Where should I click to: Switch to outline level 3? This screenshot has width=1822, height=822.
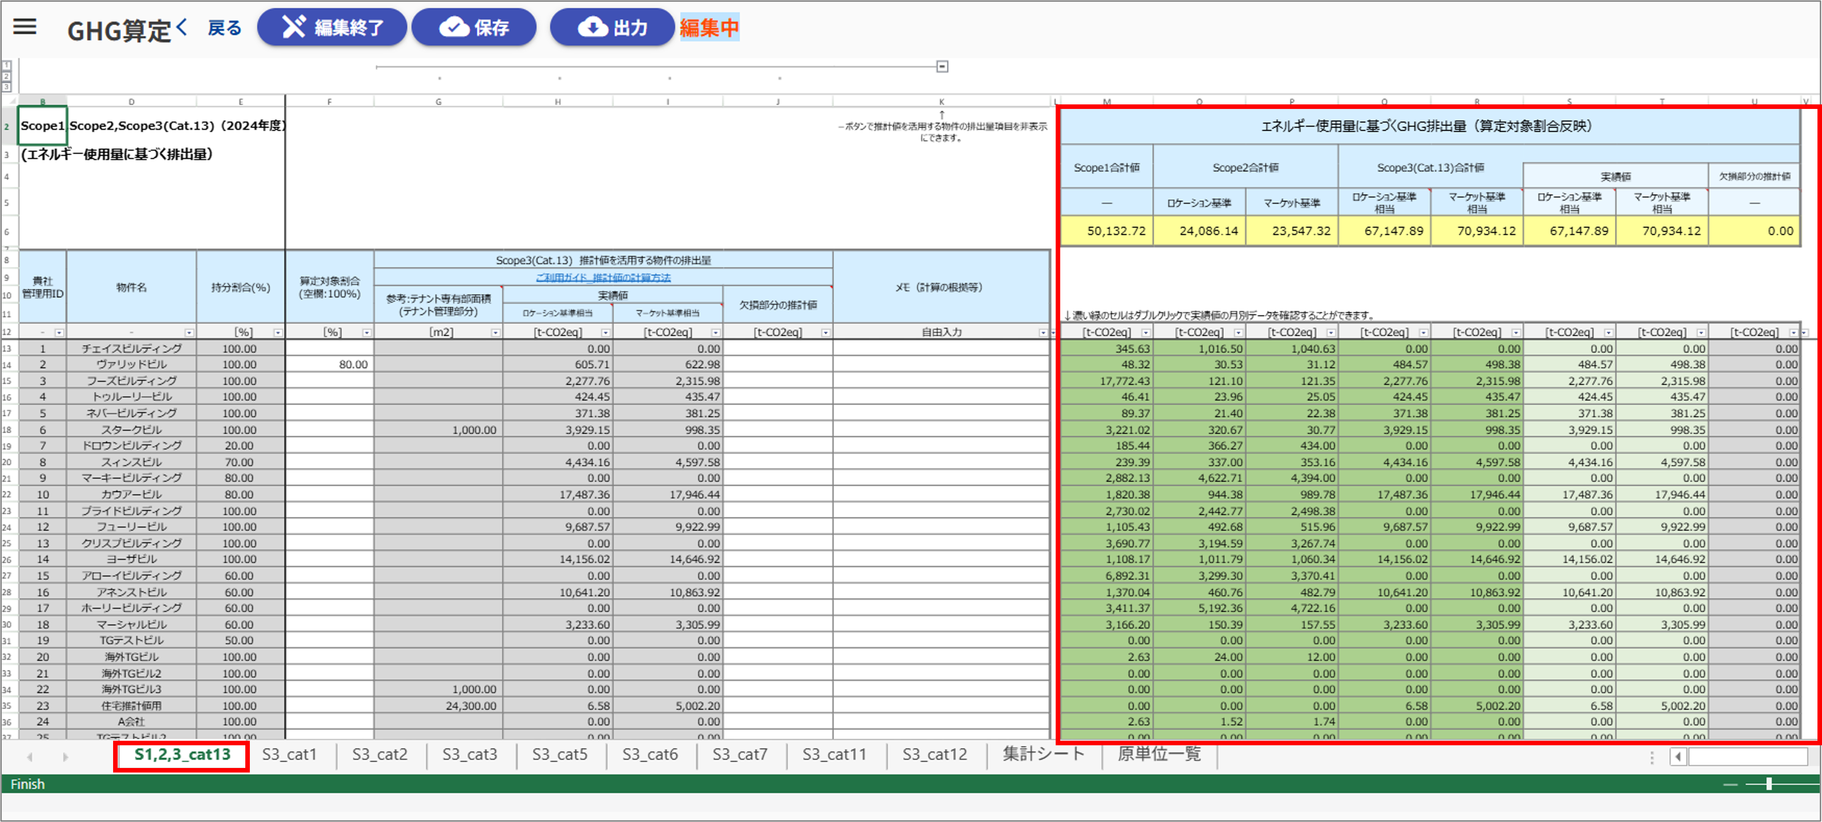tap(6, 86)
